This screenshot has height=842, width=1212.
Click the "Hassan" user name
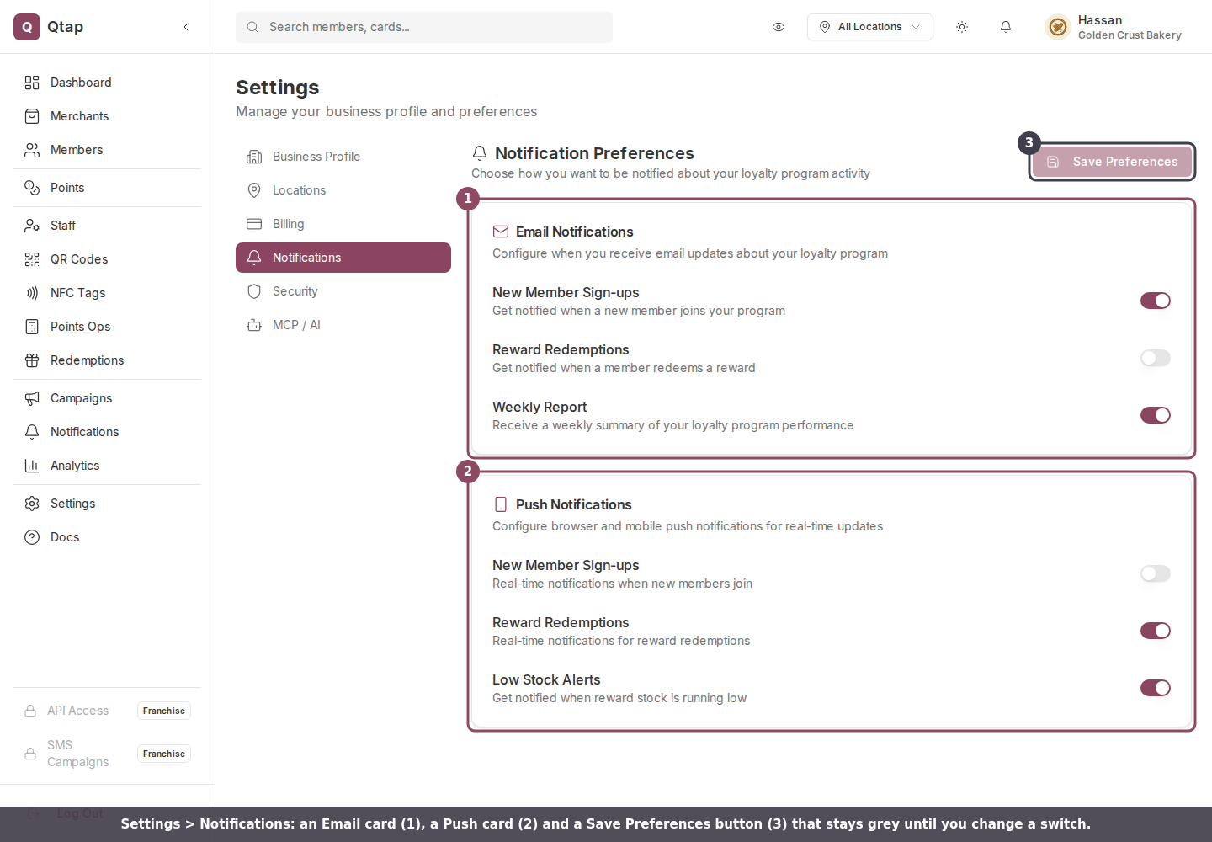pos(1100,20)
